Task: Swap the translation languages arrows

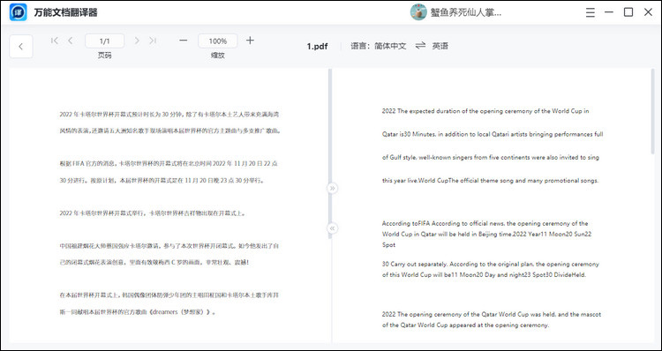Action: click(420, 46)
